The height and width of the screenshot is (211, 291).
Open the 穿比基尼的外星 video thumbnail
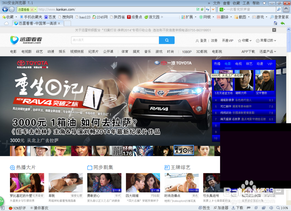27,183
